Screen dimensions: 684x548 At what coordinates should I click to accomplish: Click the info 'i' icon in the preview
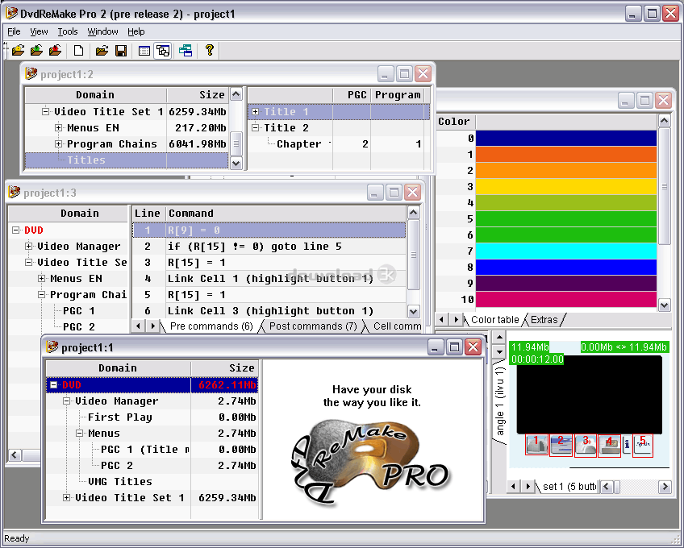627,445
